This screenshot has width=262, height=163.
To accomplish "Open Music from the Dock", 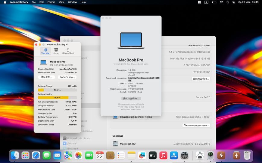I will point(163,156).
